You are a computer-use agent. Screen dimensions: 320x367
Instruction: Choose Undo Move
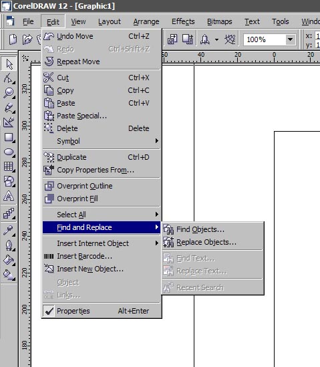[102, 36]
